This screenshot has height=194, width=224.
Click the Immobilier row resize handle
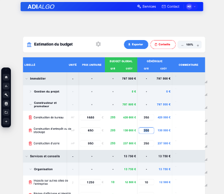[206, 82]
